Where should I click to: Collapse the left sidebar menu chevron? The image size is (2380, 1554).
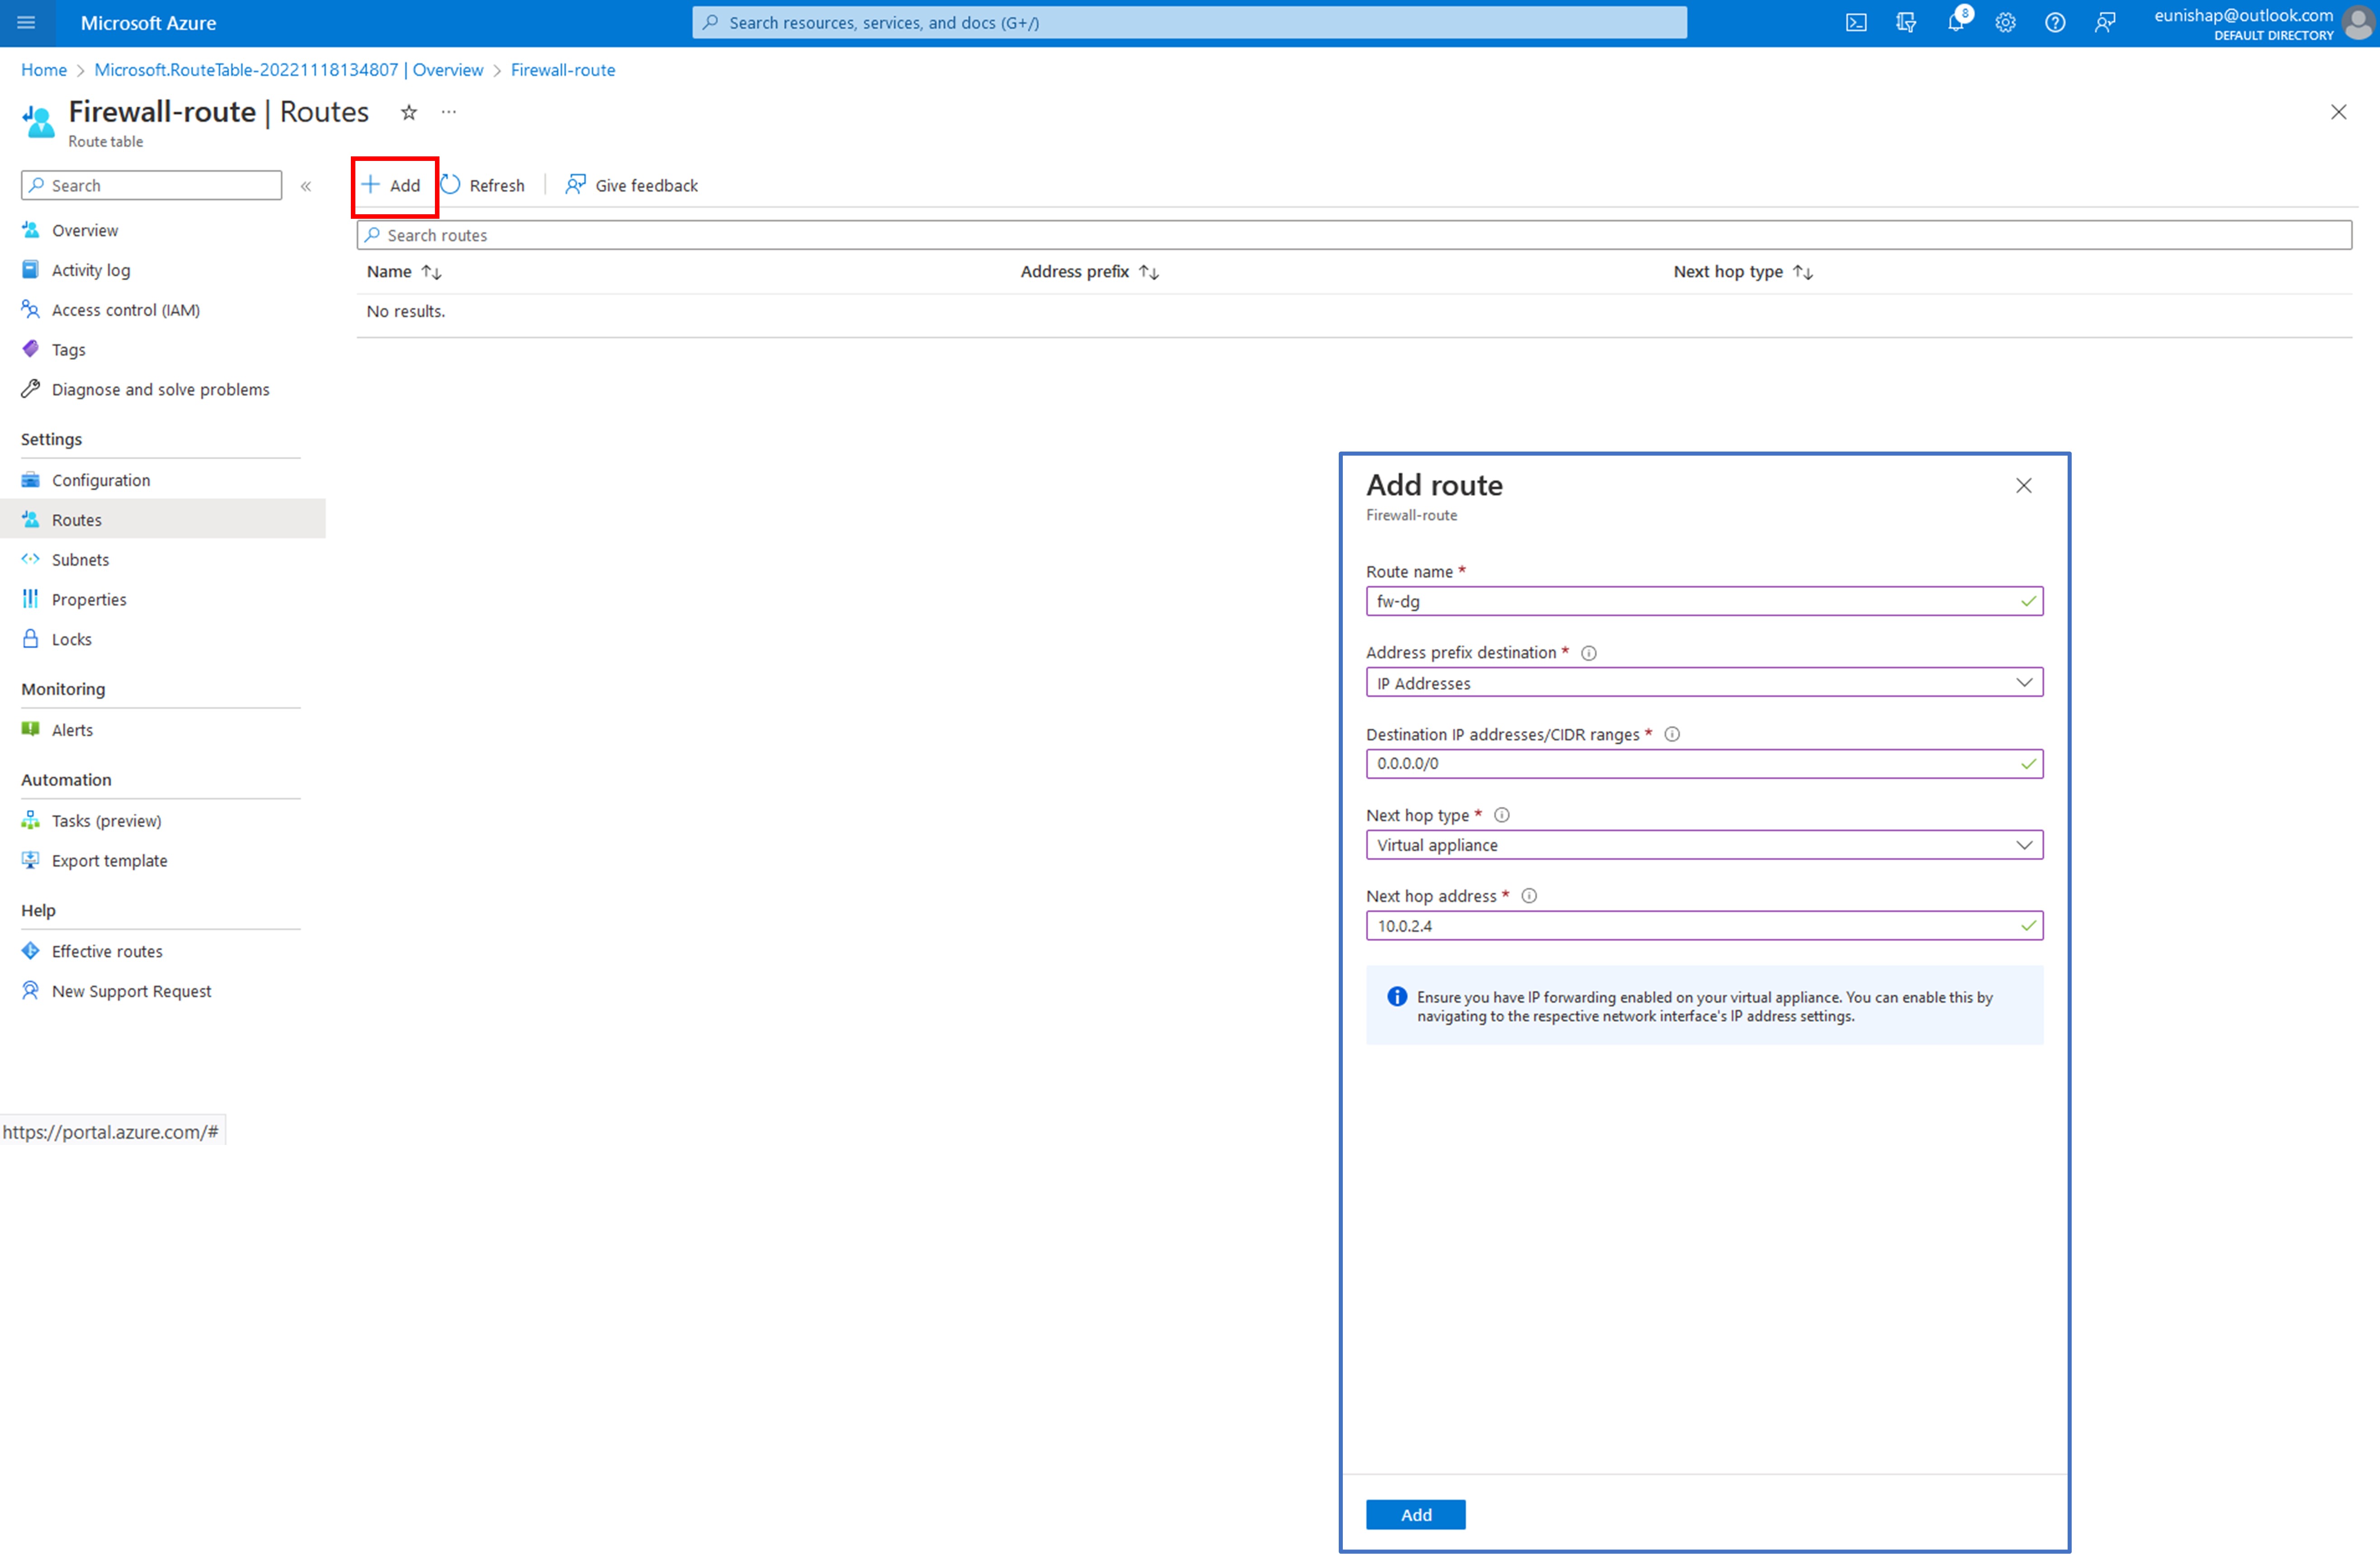[x=306, y=186]
